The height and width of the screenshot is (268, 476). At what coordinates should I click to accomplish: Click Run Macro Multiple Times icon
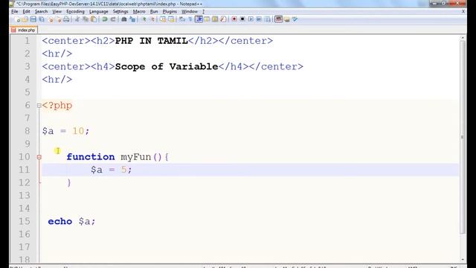[x=259, y=19]
